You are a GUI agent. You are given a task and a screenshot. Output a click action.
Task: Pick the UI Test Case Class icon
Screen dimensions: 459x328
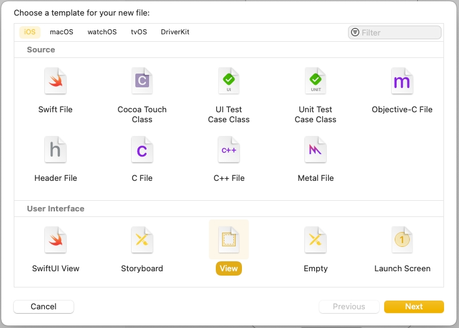tap(229, 82)
